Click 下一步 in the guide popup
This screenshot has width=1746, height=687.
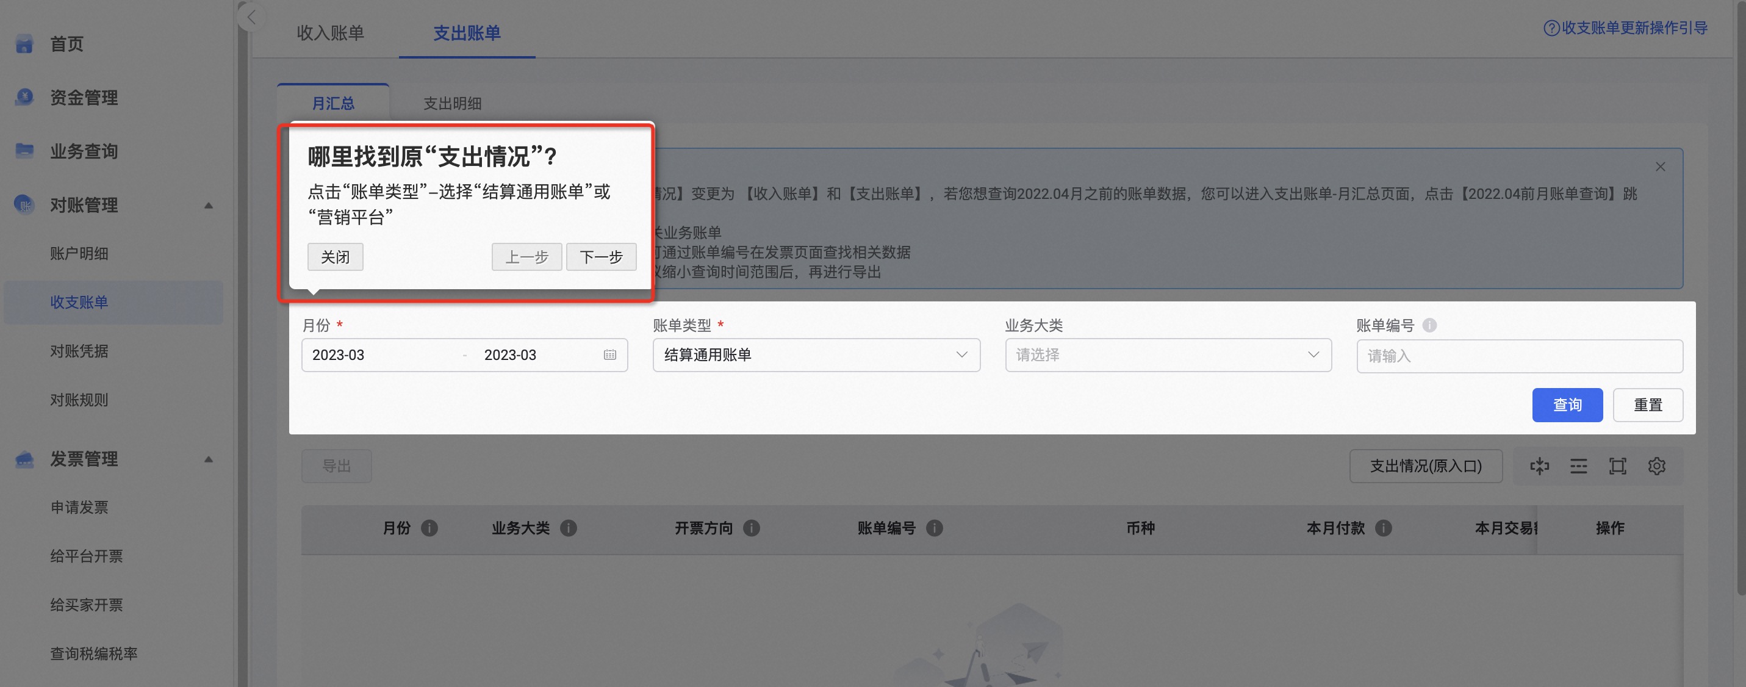click(601, 257)
